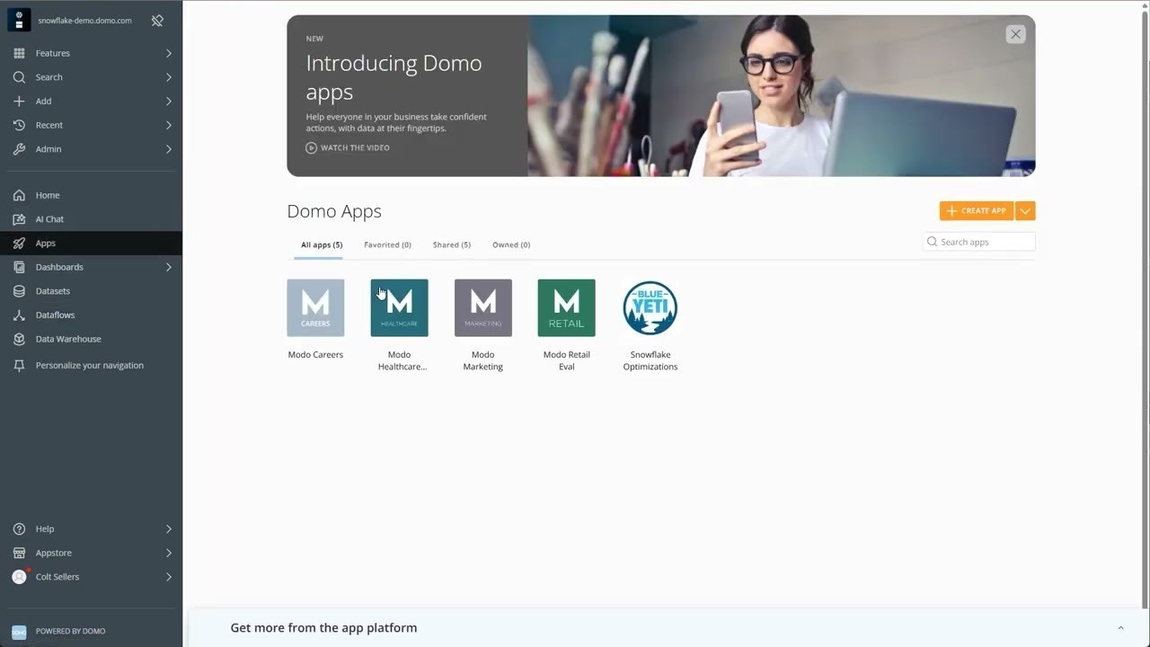Expand the Add submenu chevron
This screenshot has height=647, width=1150.
coord(169,101)
